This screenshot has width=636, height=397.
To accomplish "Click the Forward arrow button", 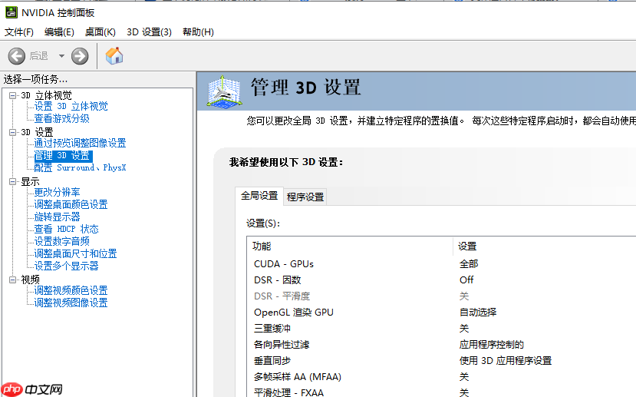I will (x=80, y=56).
